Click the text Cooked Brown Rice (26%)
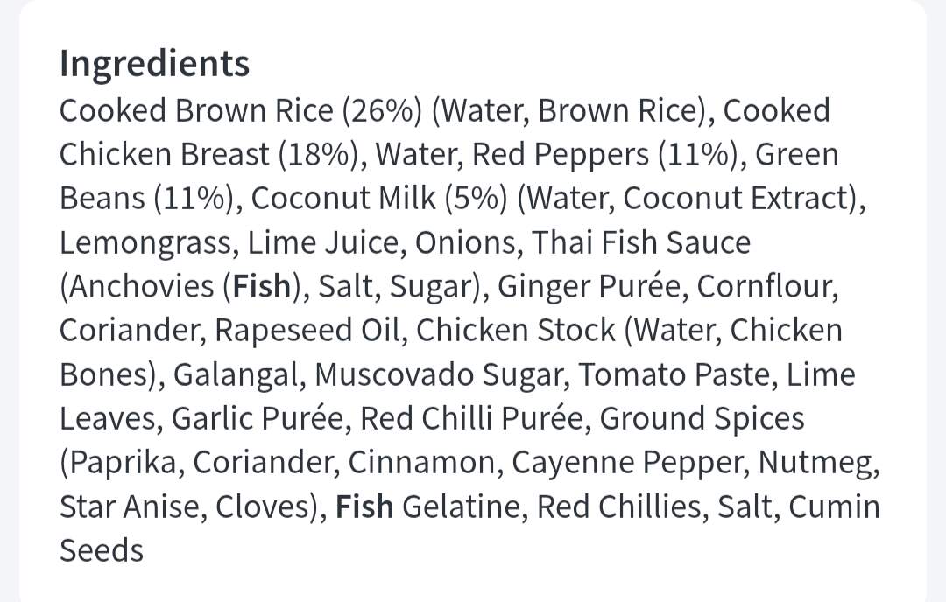Screen dimensions: 946x602 click(x=240, y=111)
